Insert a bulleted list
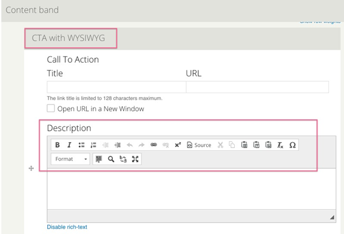 81,145
